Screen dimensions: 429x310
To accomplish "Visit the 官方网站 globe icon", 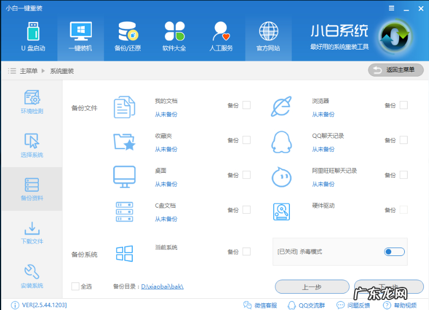I will tap(269, 31).
